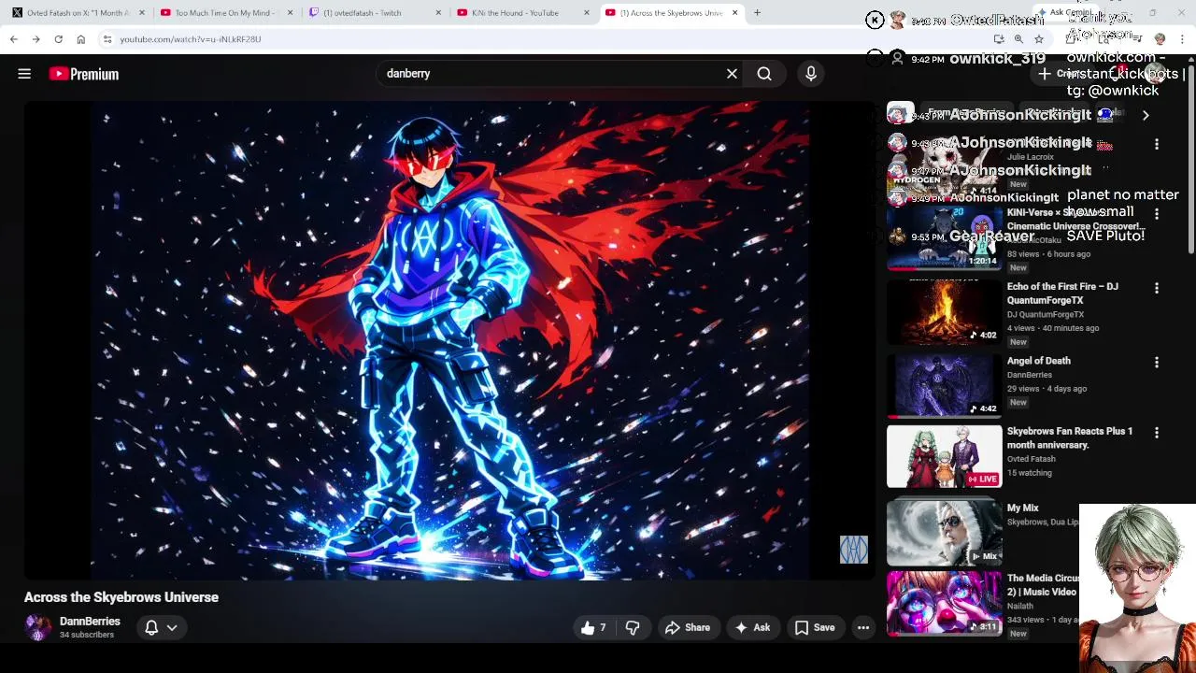Viewport: 1196px width, 673px height.
Task: Click 'Across the Skyebrows Universe' video title
Action: [121, 597]
